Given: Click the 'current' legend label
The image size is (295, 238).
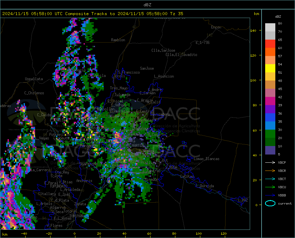Looking at the screenshot, I should 285,203.
